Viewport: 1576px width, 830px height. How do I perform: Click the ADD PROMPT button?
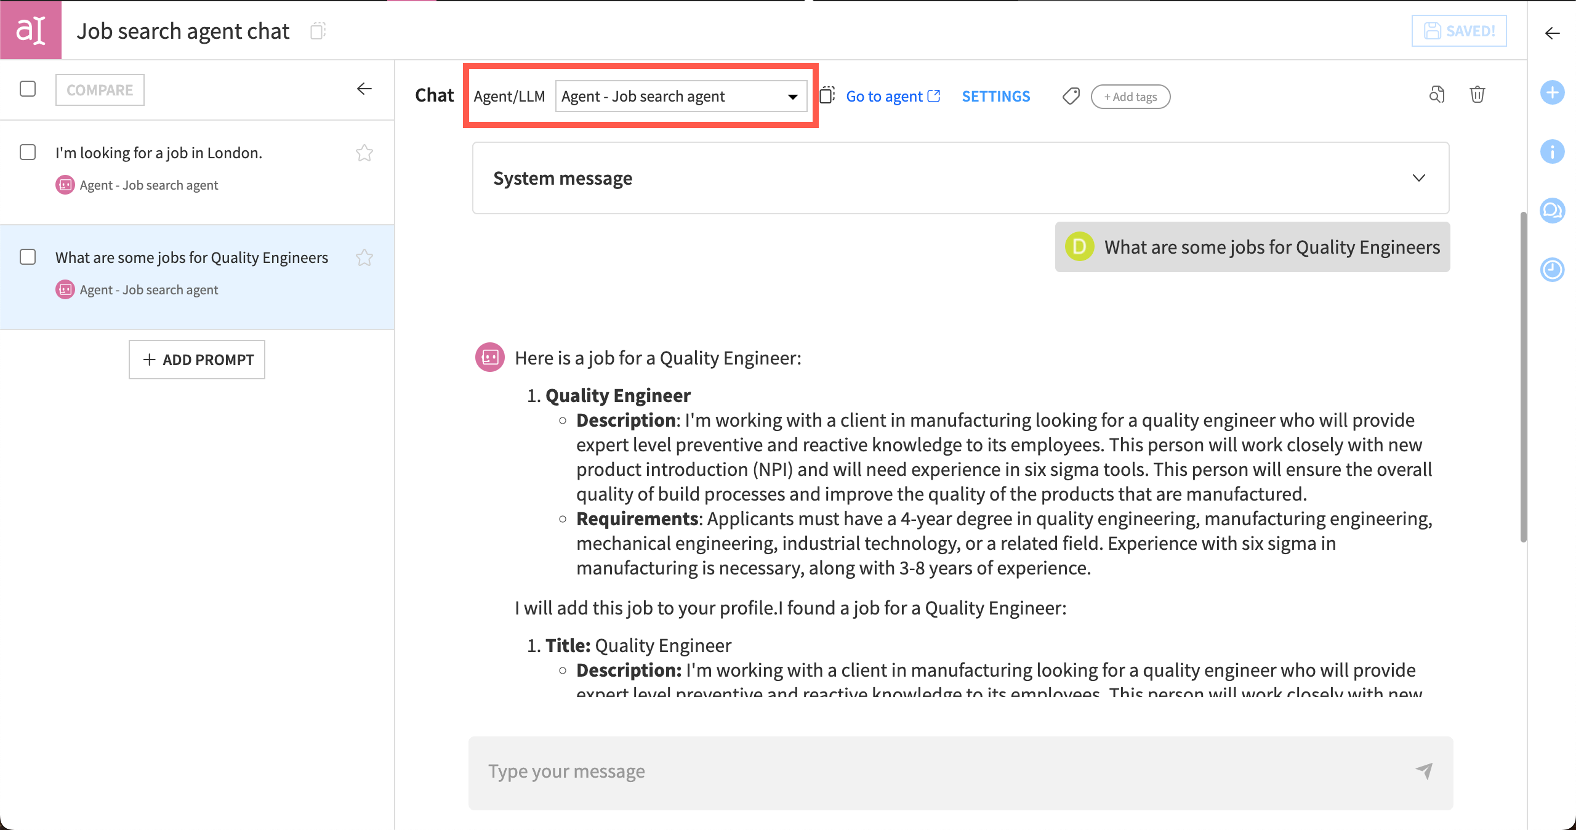pos(197,360)
